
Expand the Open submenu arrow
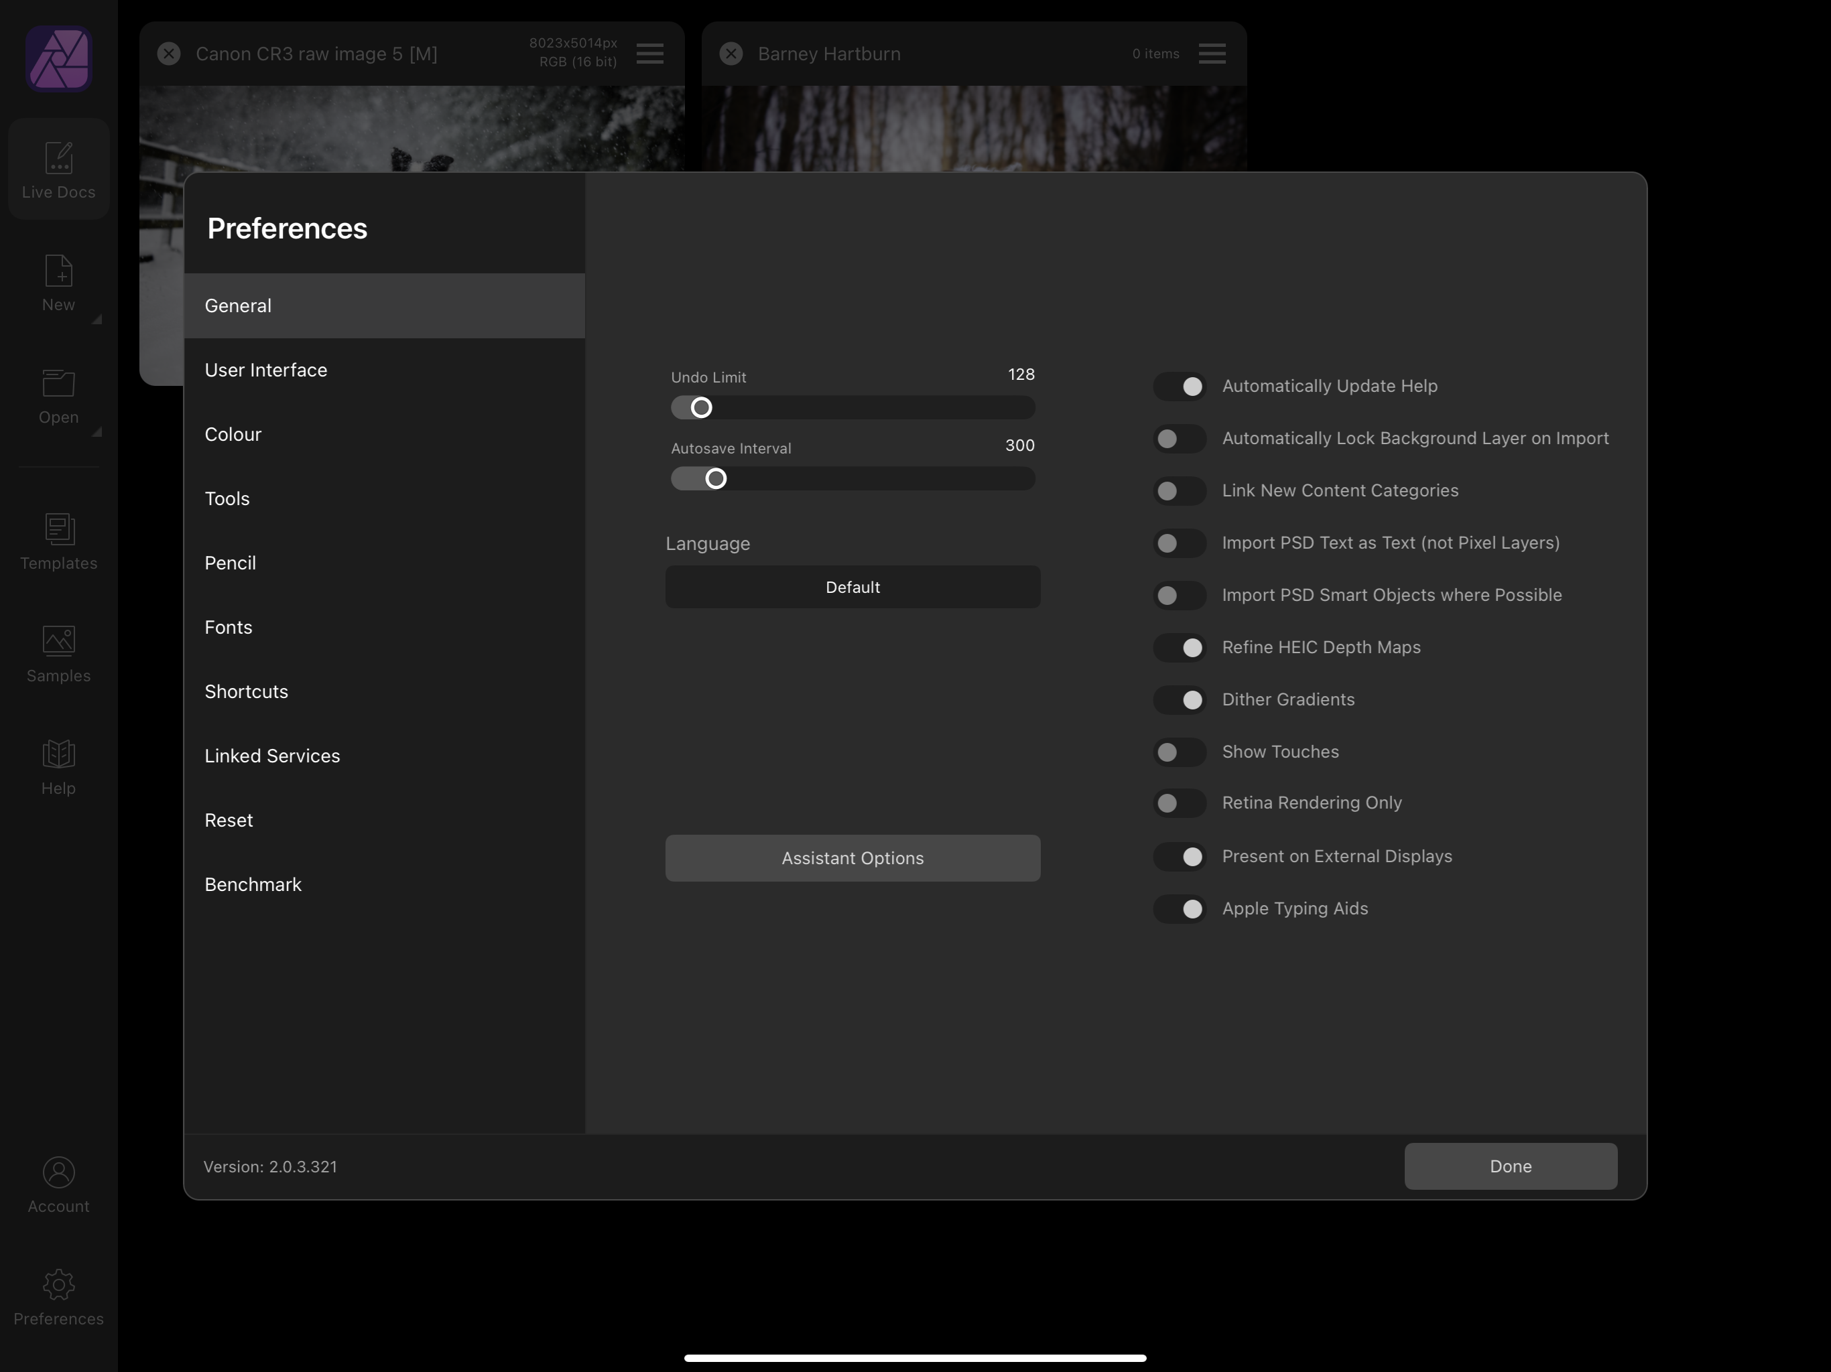(97, 432)
